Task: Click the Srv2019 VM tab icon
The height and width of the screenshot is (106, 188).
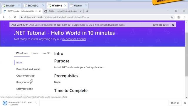Action: 4,6
